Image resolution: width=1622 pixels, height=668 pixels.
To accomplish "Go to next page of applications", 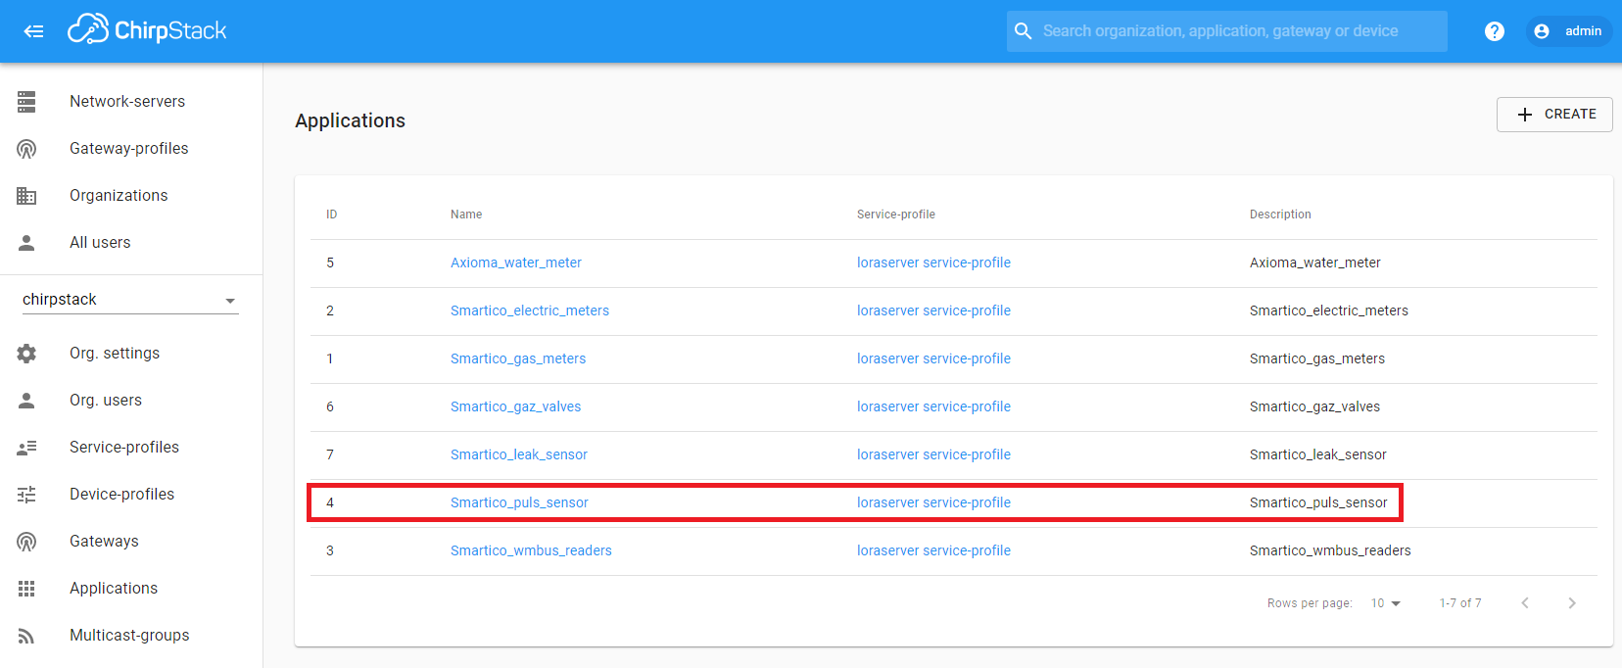I will 1571,603.
